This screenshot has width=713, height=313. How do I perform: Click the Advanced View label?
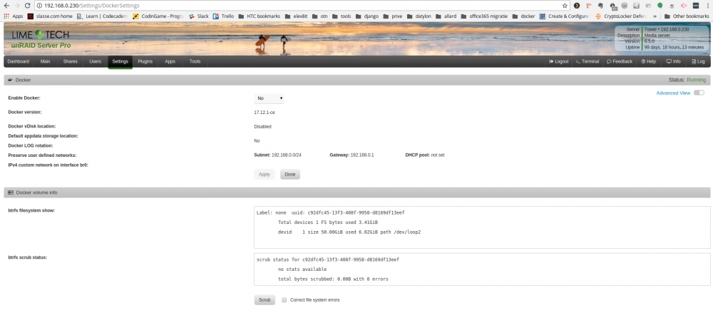click(x=673, y=93)
